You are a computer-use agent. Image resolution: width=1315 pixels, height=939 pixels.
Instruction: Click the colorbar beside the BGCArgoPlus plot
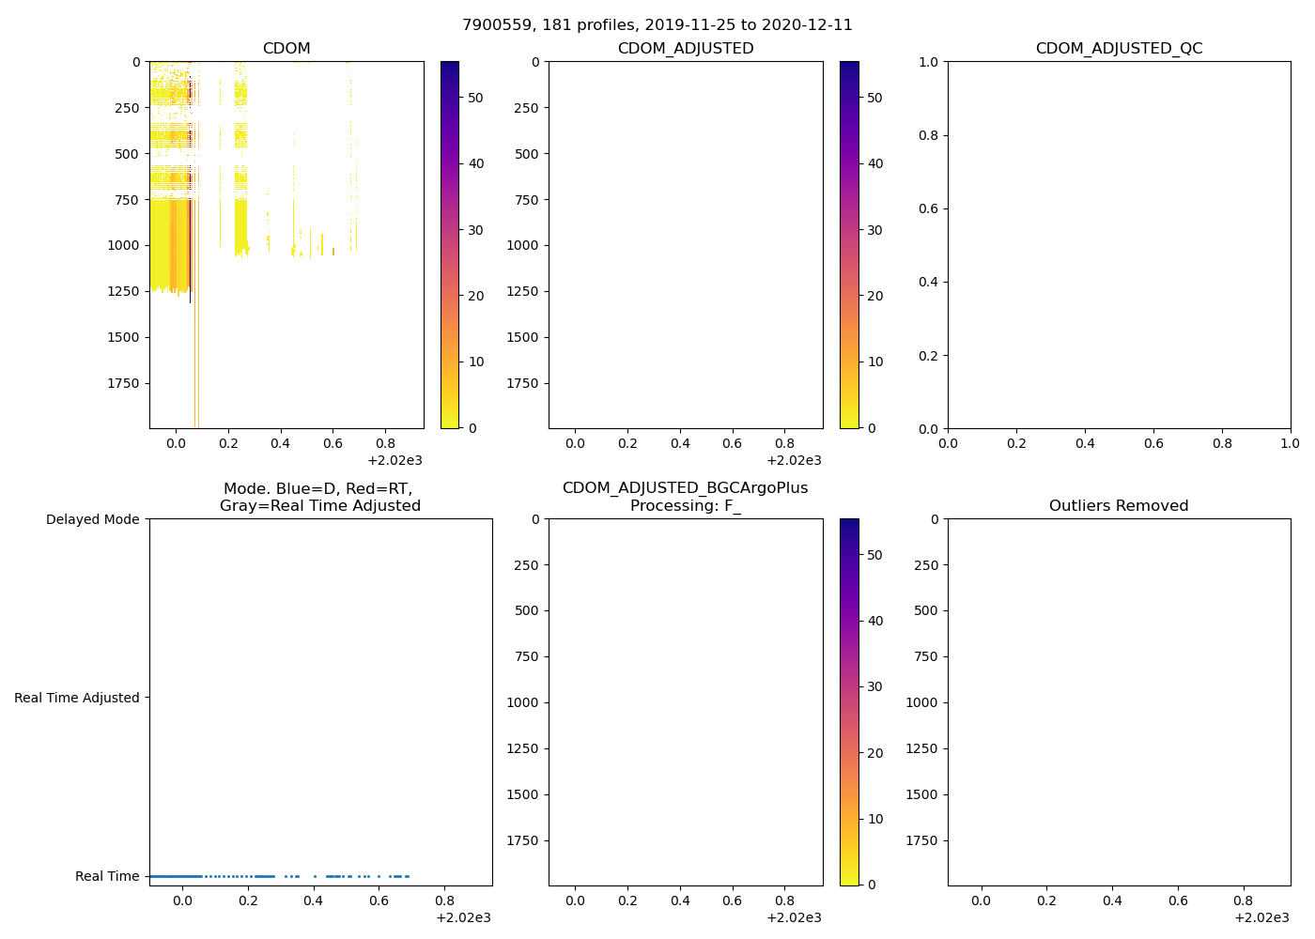point(849,701)
